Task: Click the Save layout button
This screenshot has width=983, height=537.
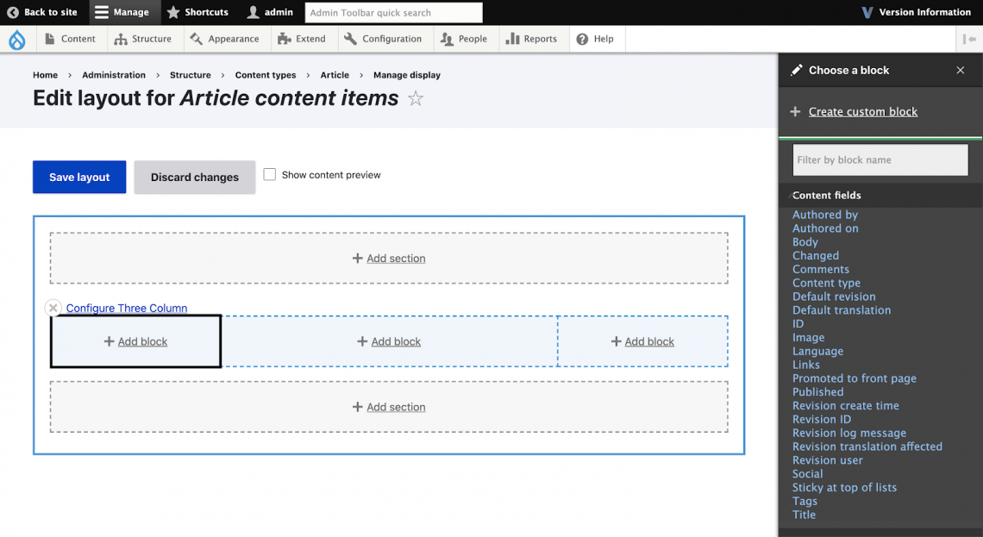Action: tap(79, 177)
